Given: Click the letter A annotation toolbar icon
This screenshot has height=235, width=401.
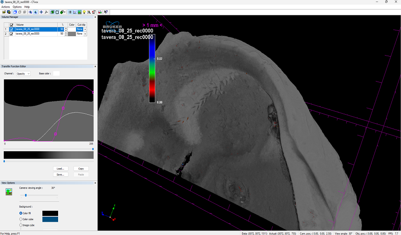Looking at the screenshot, I should click(x=89, y=12).
